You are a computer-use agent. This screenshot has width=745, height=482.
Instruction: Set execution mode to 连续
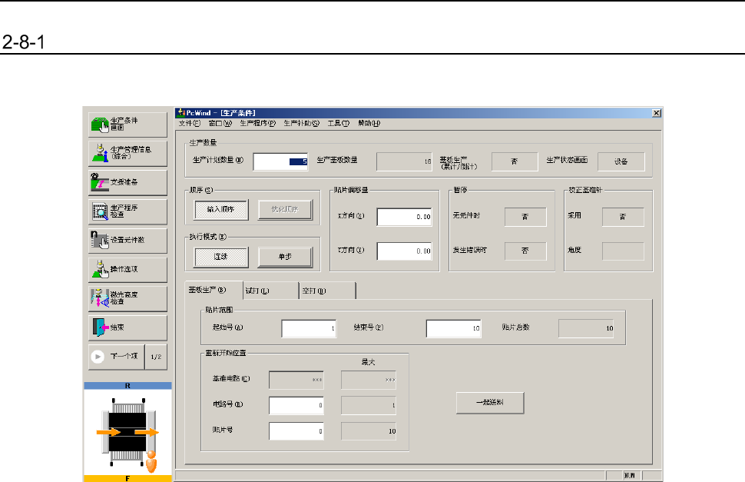(x=221, y=257)
